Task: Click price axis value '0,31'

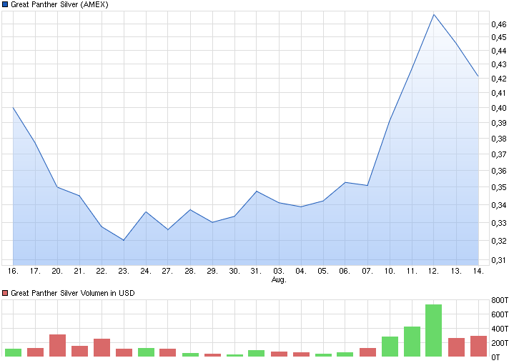Action: pos(499,260)
